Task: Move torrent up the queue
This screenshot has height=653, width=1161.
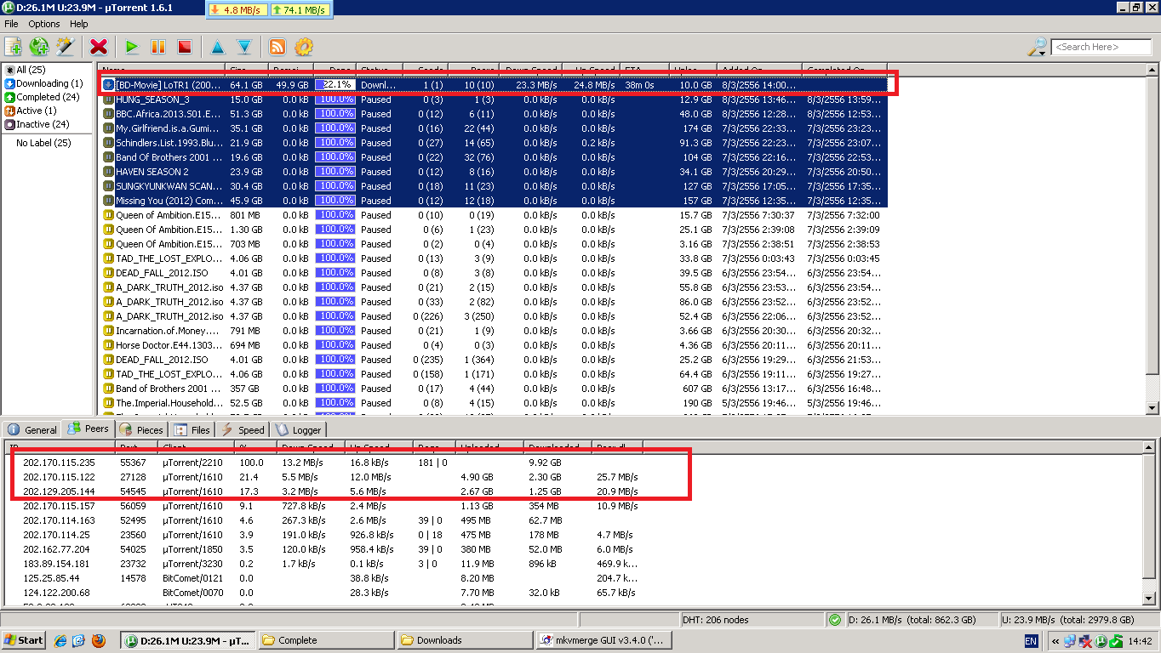Action: pyautogui.click(x=218, y=47)
